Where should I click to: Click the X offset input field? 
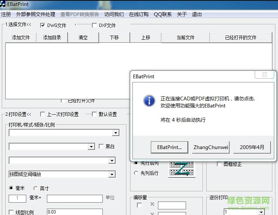172,205
